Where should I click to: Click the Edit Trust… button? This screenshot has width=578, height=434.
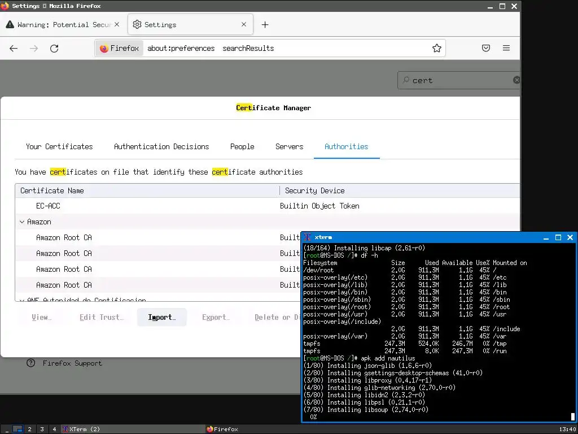click(102, 318)
